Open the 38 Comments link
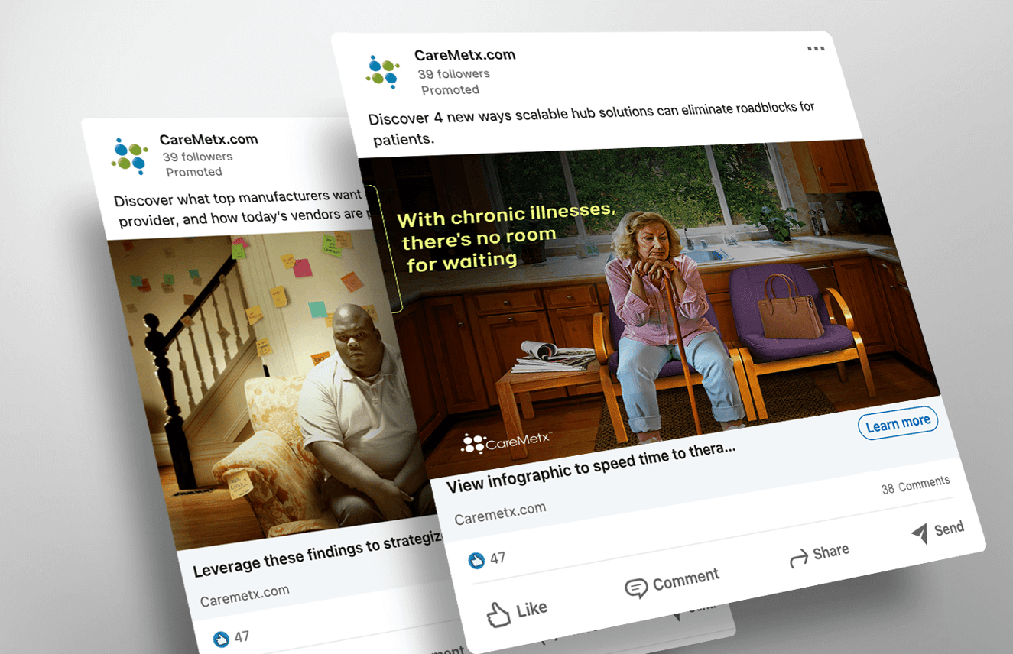 point(915,484)
